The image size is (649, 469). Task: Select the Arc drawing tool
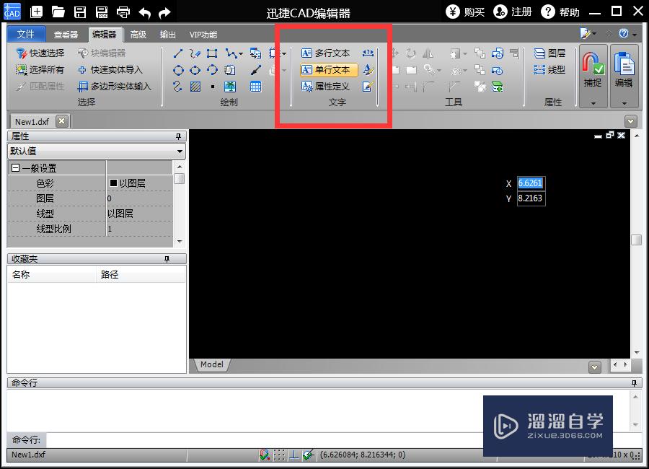212,70
